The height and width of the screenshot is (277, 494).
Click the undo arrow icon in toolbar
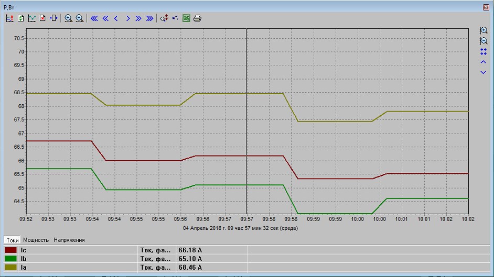(x=175, y=18)
